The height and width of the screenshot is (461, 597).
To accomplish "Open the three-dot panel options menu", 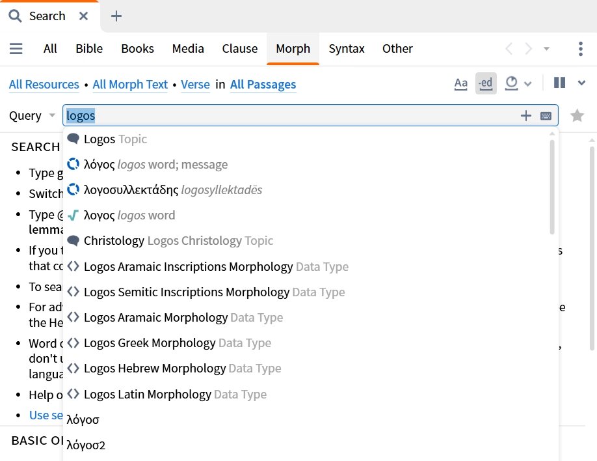I will point(580,49).
